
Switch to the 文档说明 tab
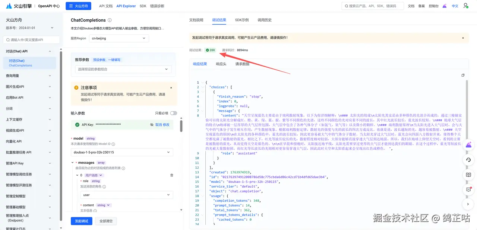pos(196,20)
